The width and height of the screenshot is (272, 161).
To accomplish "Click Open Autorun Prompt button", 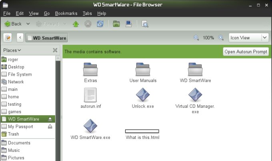I will coord(246,52).
